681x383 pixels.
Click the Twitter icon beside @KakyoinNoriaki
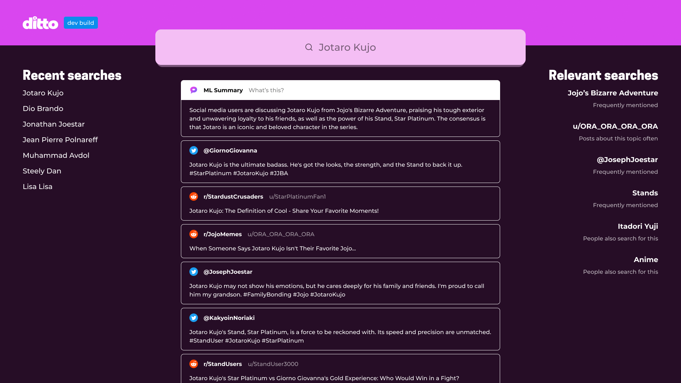[194, 318]
